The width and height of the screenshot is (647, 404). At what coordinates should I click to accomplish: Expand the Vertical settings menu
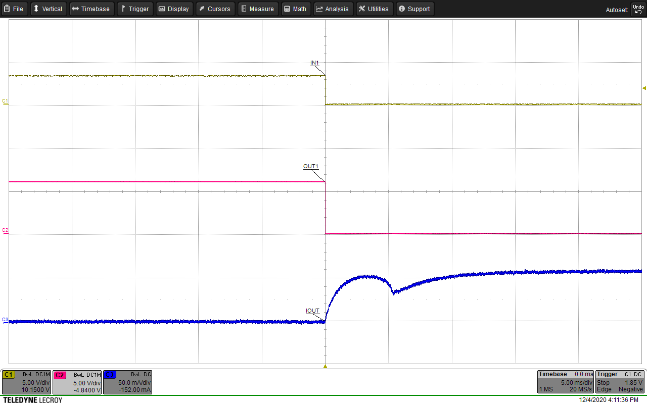(x=48, y=9)
